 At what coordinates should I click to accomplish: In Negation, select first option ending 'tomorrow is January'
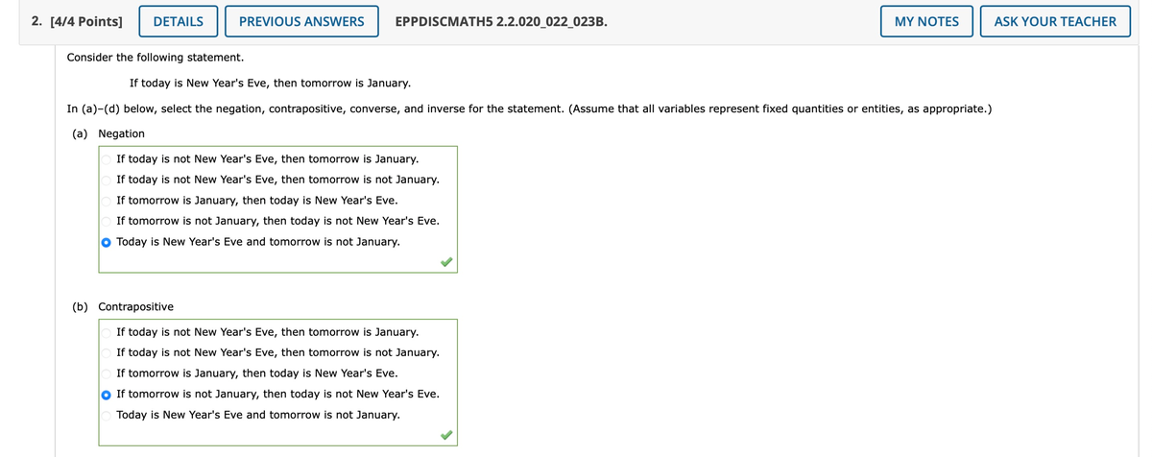[x=107, y=158]
